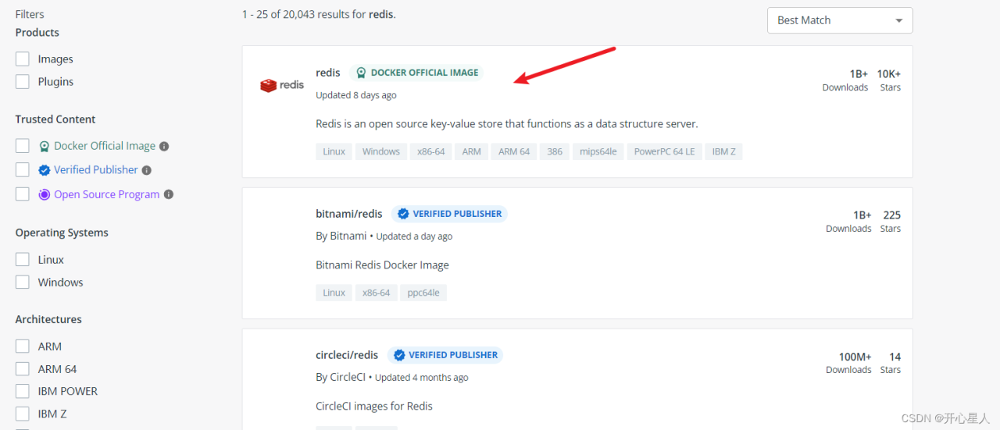Click the x86-64 tag on bitnami/redis

tap(377, 293)
